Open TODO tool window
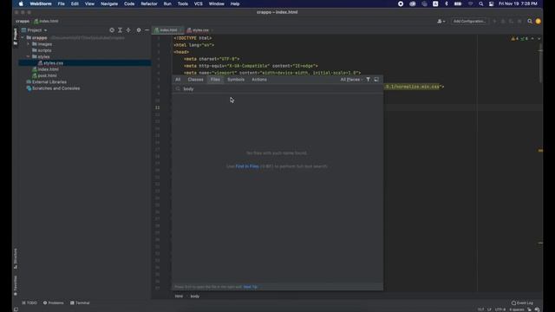Image resolution: width=555 pixels, height=312 pixels. tap(29, 302)
